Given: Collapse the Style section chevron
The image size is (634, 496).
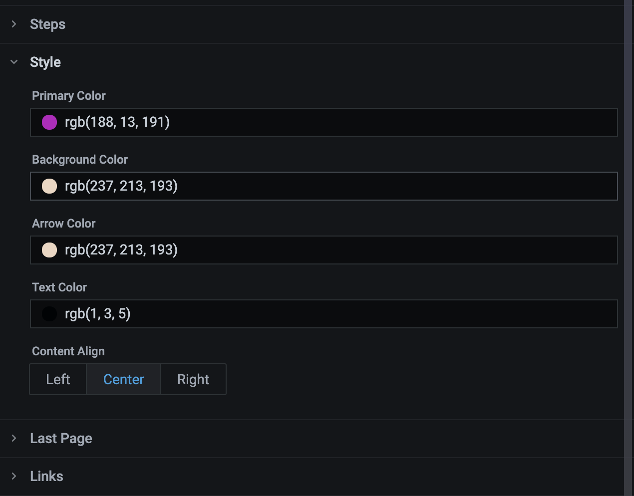Looking at the screenshot, I should coord(13,61).
